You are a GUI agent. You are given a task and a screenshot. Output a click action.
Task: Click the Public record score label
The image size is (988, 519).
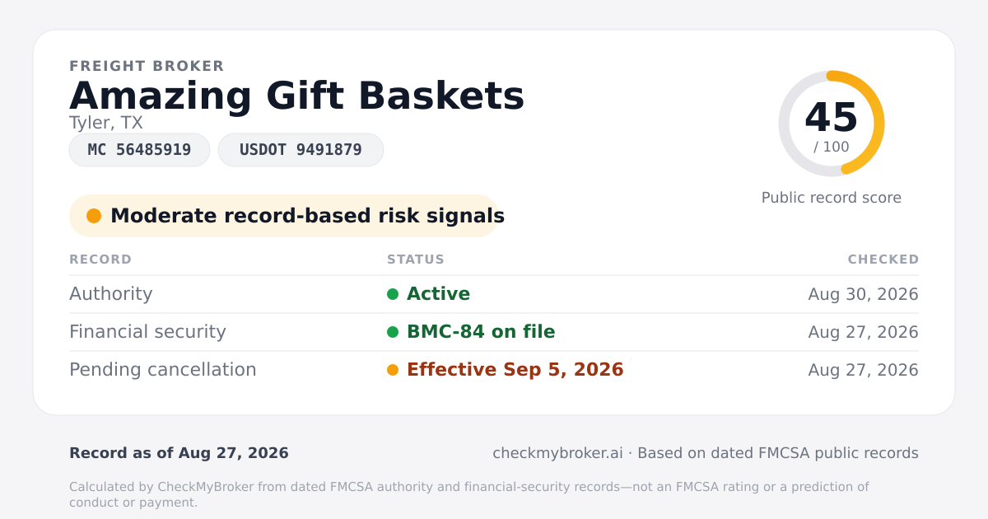pyautogui.click(x=832, y=198)
